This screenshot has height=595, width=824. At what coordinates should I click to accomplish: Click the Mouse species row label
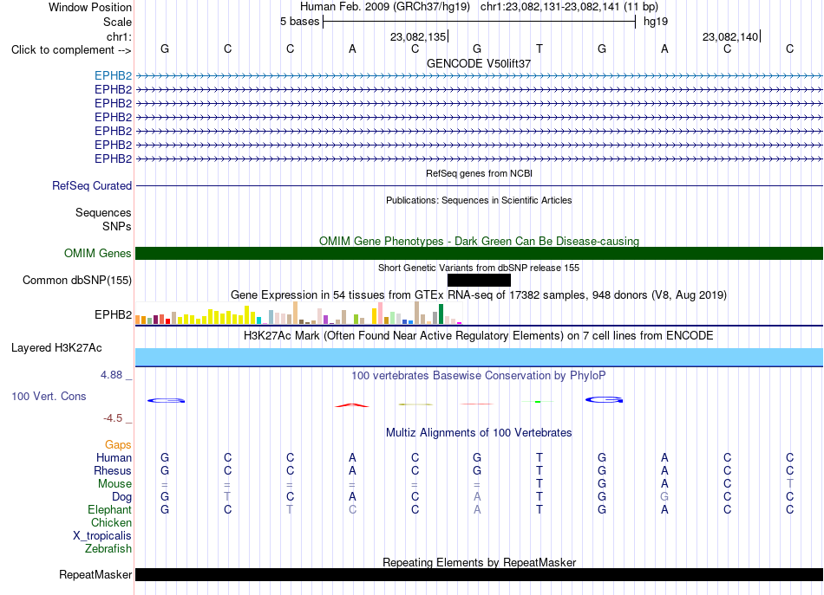coord(114,484)
